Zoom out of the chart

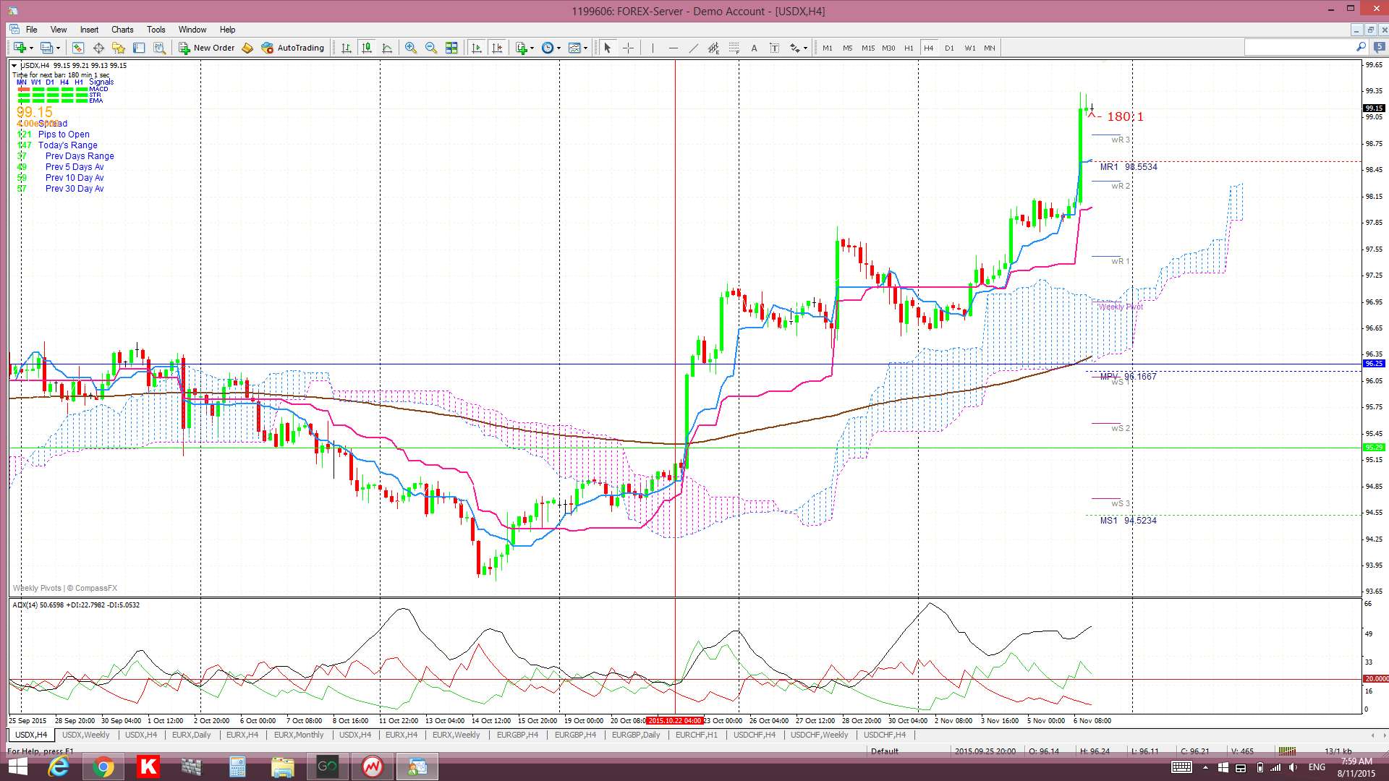(431, 48)
